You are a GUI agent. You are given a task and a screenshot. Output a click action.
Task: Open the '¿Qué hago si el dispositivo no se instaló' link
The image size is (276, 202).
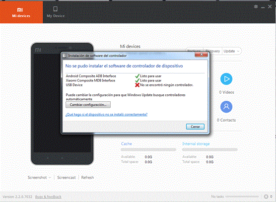[107, 115]
